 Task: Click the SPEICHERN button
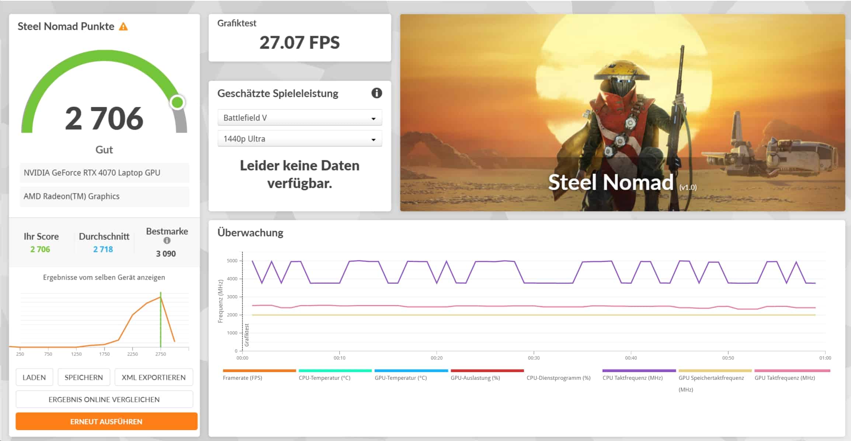click(84, 377)
